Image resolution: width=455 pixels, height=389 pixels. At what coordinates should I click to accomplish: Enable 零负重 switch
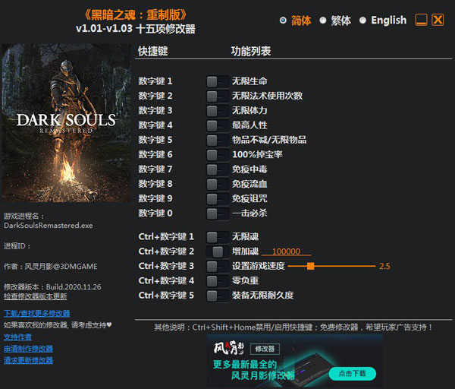218,281
